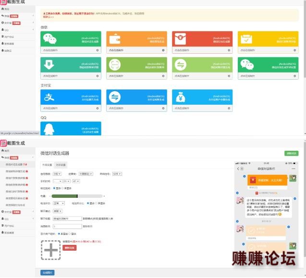Select 显示 for battery percentage

88,203
